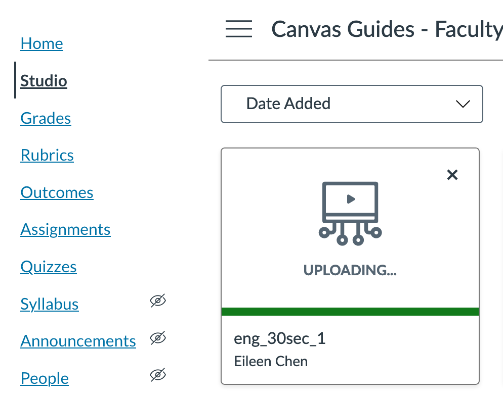Navigate to Outcomes

point(57,192)
